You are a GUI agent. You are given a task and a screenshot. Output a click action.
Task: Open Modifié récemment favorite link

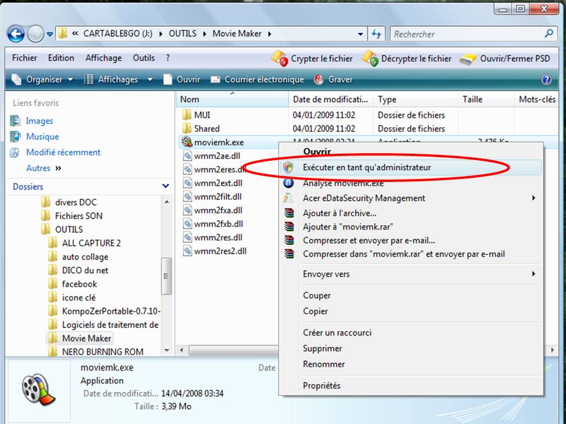coord(63,153)
